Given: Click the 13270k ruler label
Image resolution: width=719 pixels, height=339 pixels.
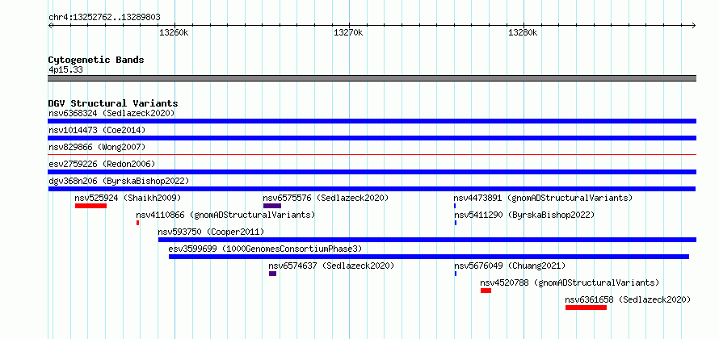Looking at the screenshot, I should tap(348, 32).
